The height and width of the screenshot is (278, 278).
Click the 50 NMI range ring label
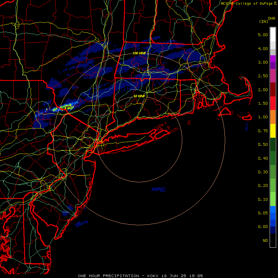(x=139, y=96)
